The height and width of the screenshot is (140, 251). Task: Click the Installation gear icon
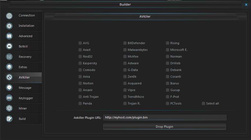click(x=9, y=26)
